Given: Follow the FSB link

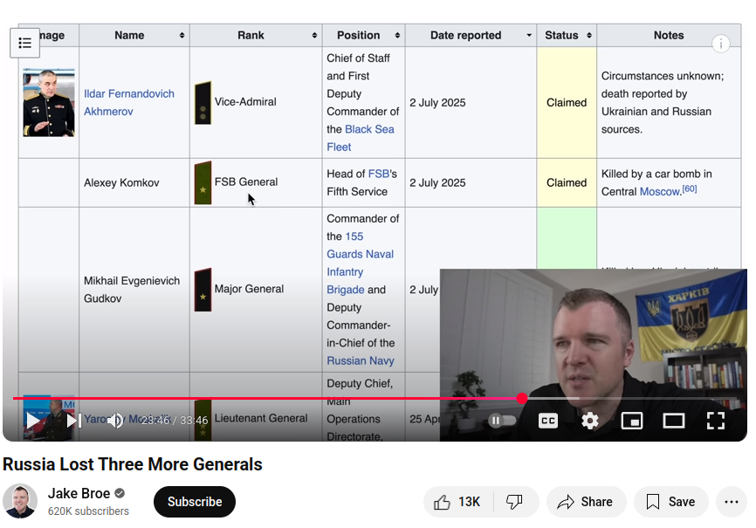Looking at the screenshot, I should [379, 174].
